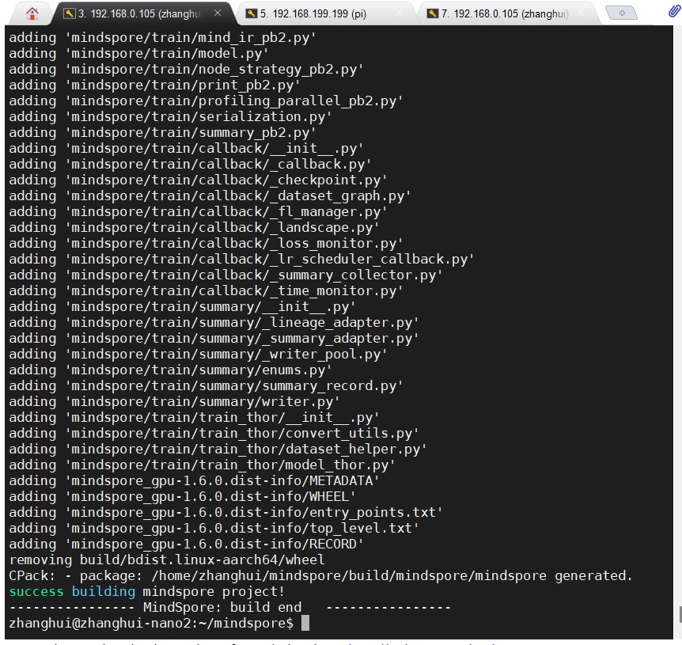The height and width of the screenshot is (645, 682).
Task: Click the summary/enums.py line
Action: point(171,370)
